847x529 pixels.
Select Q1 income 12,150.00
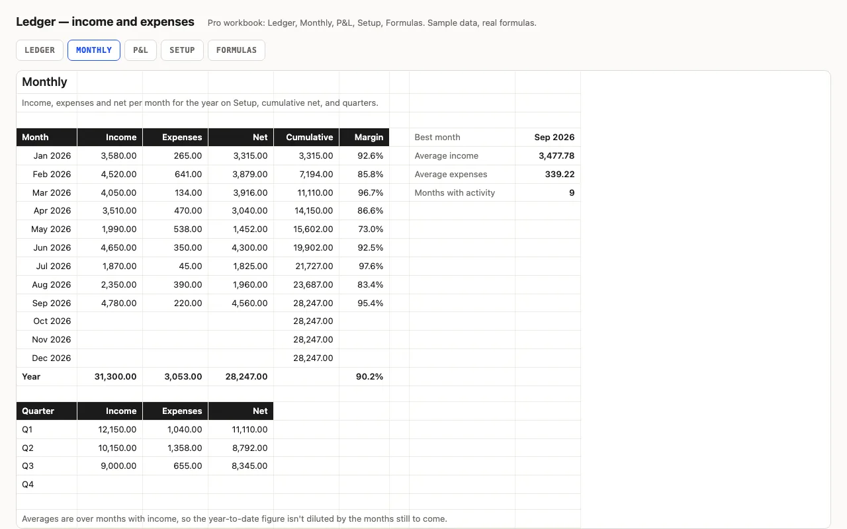coord(110,429)
